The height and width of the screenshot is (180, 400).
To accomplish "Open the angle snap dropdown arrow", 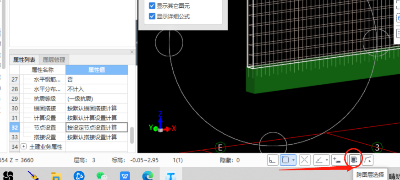I will 327,160.
